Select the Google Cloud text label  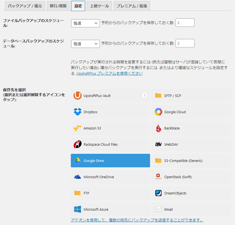click(175, 112)
